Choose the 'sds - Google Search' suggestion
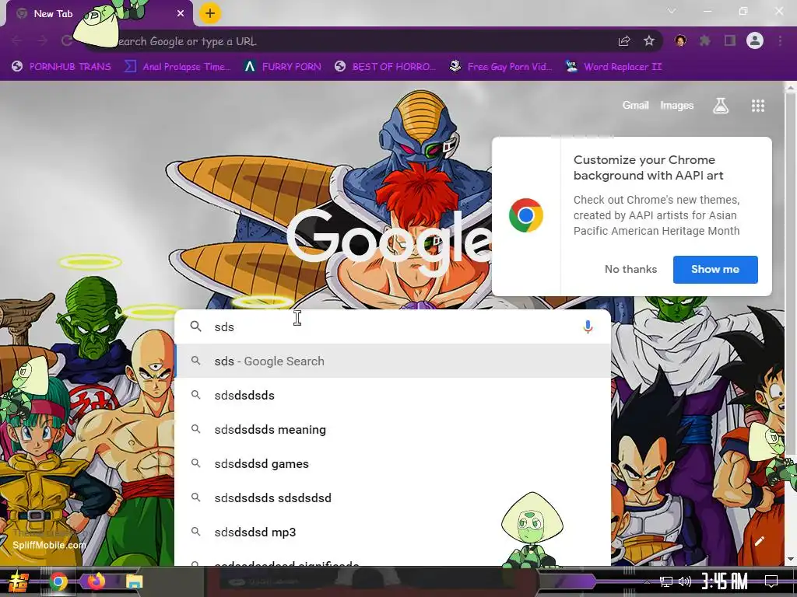Screen dimensions: 797x597 tap(392, 361)
